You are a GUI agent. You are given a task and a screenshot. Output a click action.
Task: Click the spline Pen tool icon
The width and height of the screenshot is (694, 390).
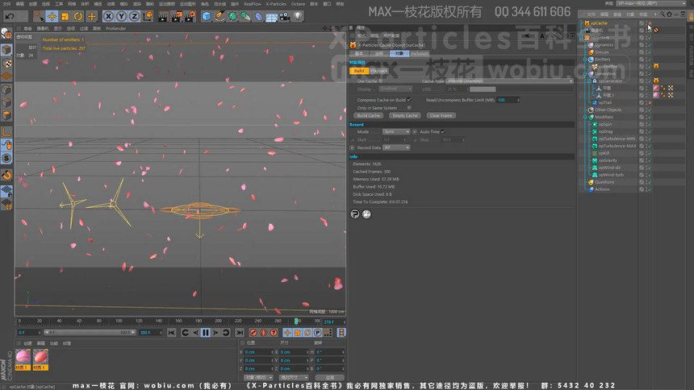point(219,17)
